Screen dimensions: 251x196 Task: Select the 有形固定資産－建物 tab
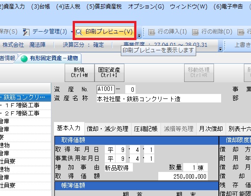(x=49, y=58)
